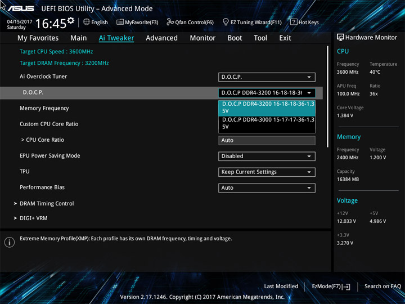Choose D.O.C.P DDR4-3200 16-18-18-36 option
Viewport: 405px width, 304px height.
pos(267,108)
